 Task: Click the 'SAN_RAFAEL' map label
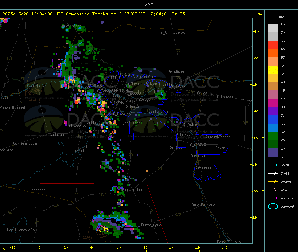122,90
